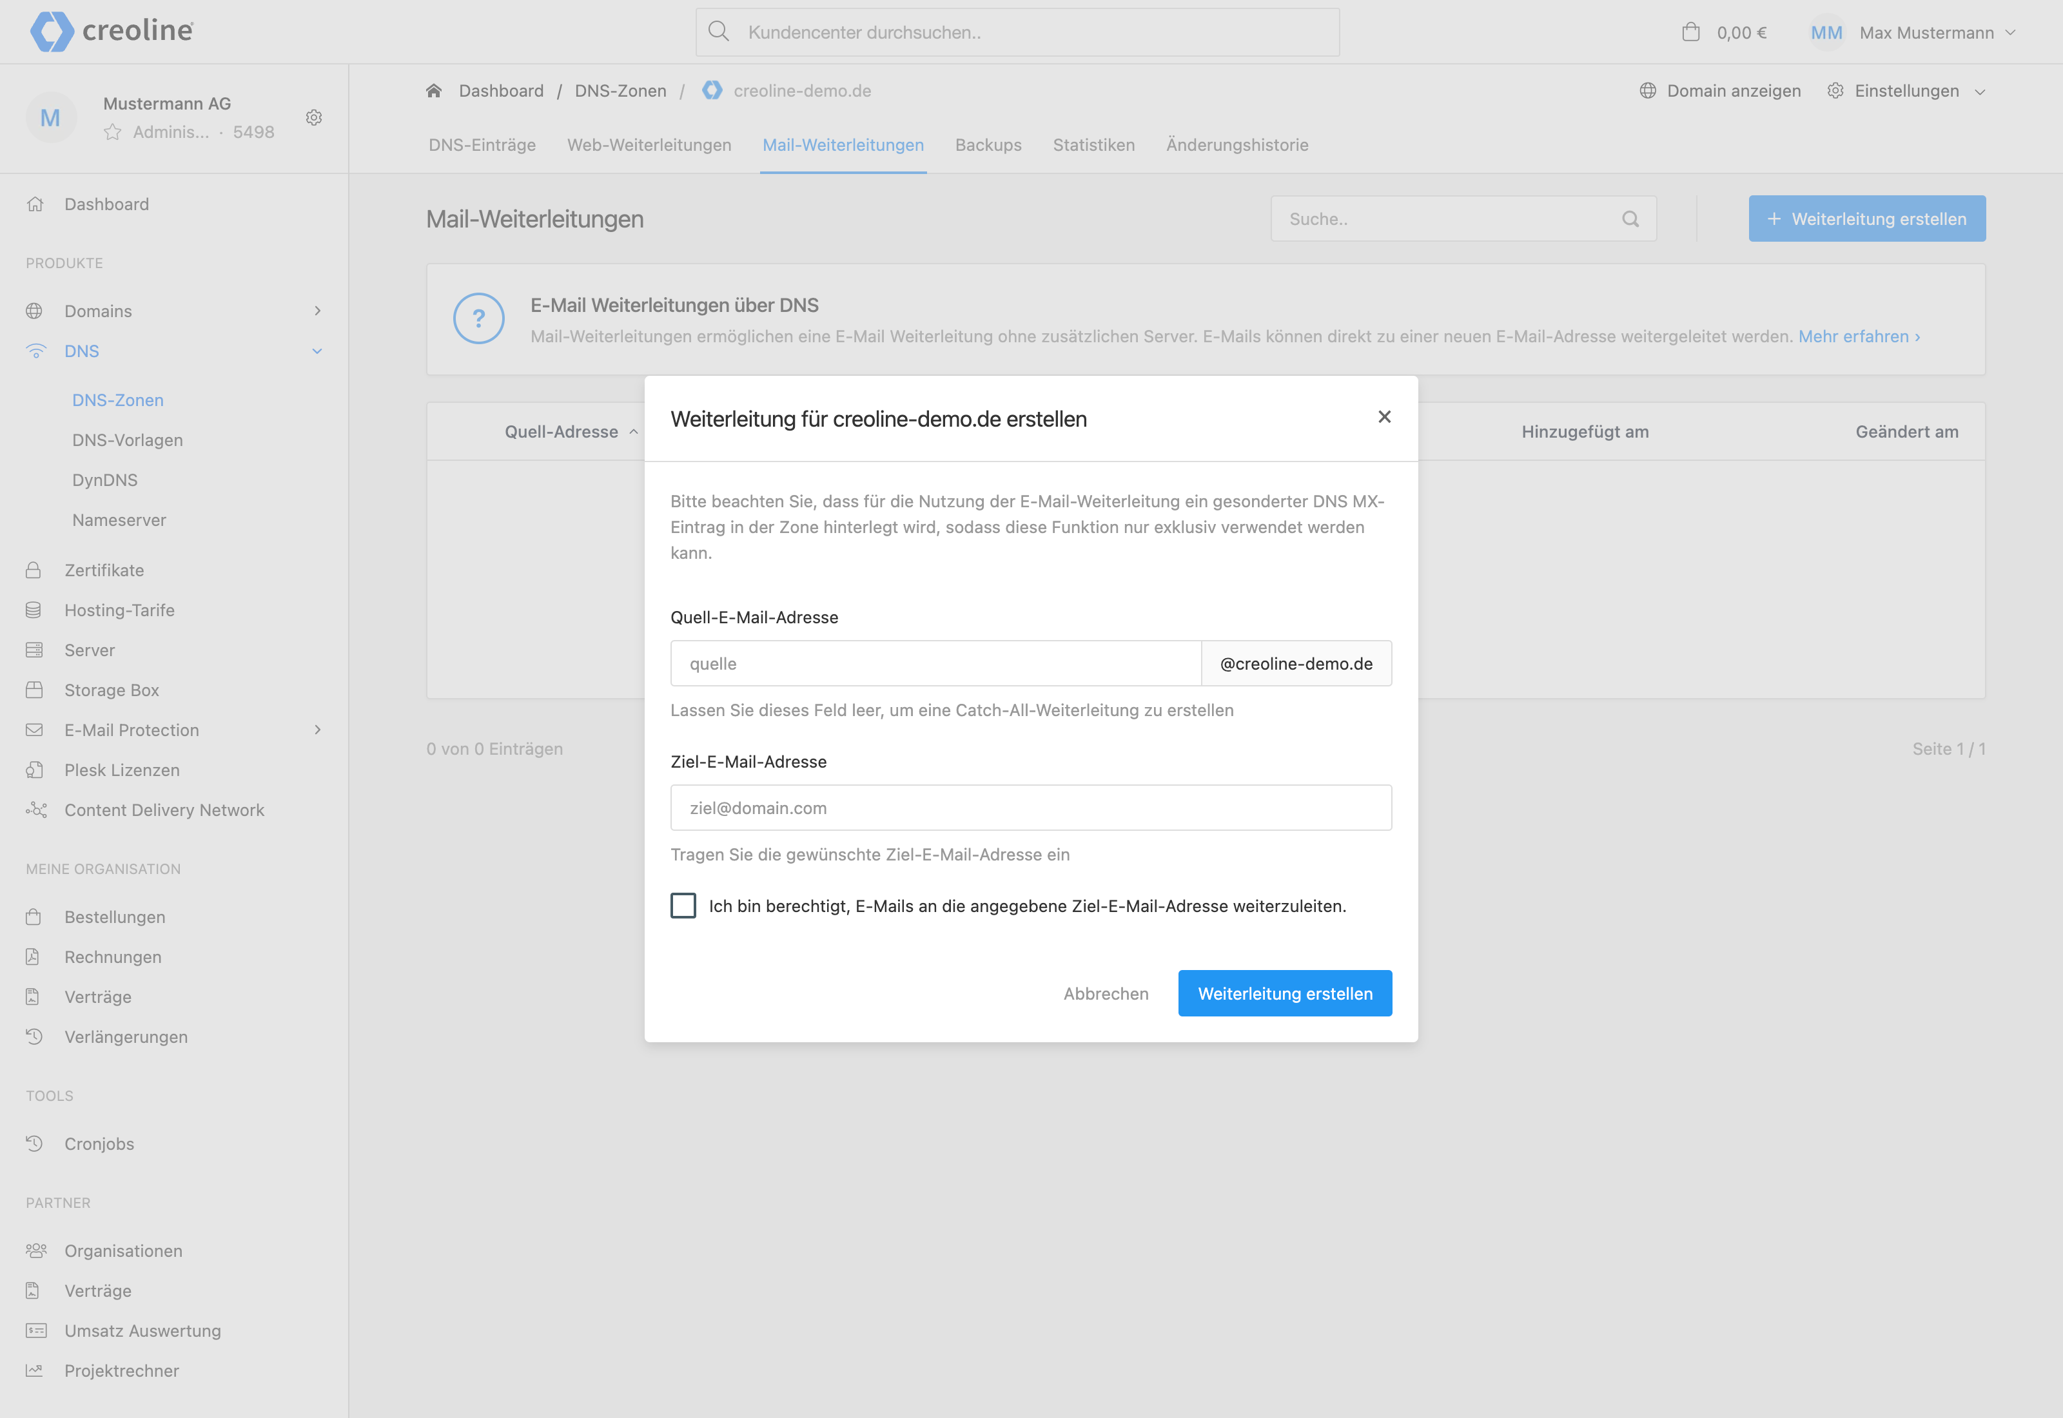Click the Projektrechner chart icon

click(35, 1370)
